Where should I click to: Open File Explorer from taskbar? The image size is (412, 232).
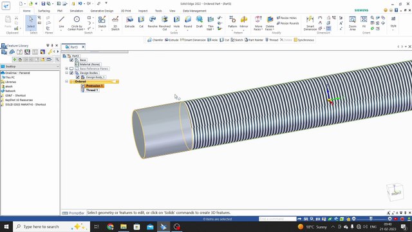click(x=124, y=226)
